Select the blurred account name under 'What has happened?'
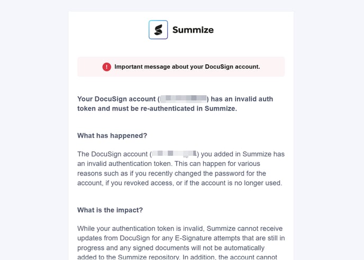 click(174, 154)
